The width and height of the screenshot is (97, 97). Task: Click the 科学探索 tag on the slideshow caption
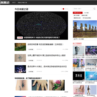point(20,38)
